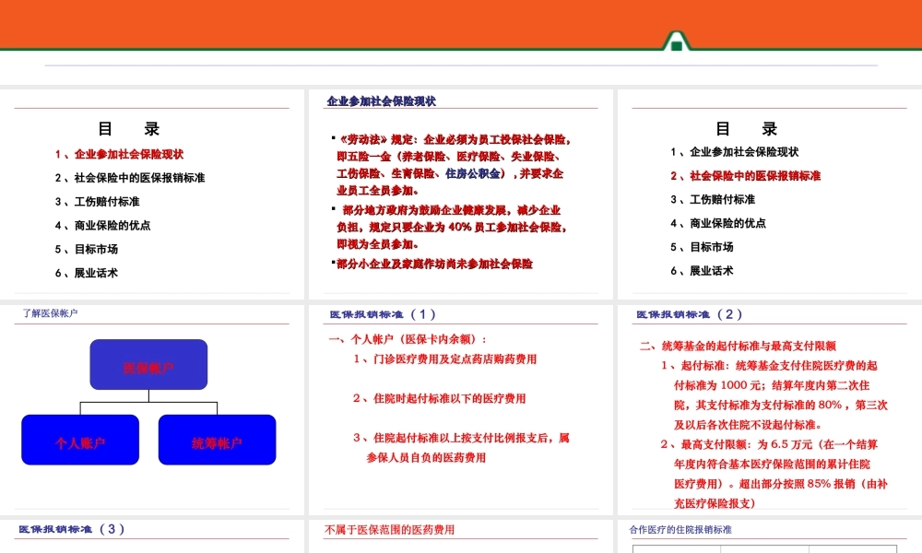This screenshot has height=553, width=922.
Task: Click the 目录 heading above red item 1
Action: 129,129
